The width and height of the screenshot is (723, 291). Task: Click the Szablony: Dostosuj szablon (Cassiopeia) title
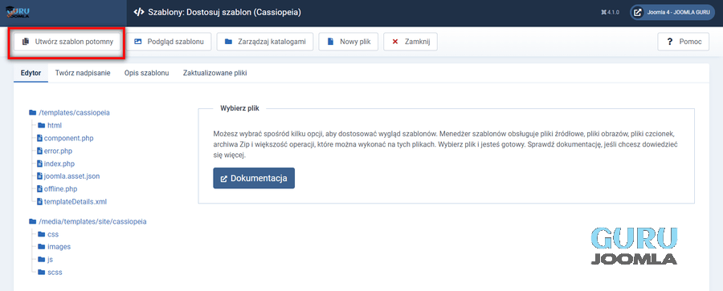224,13
